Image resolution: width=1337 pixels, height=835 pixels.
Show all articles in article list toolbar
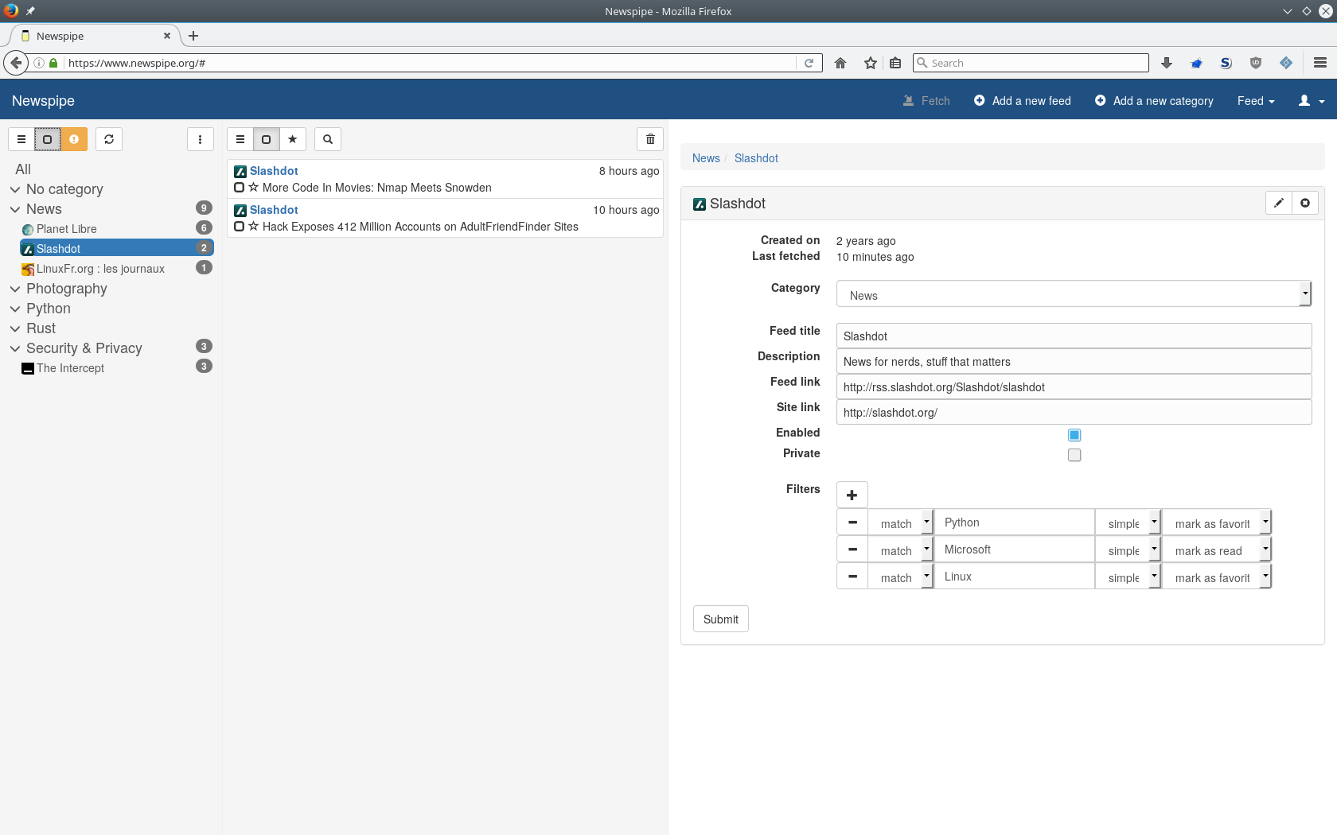(x=240, y=139)
